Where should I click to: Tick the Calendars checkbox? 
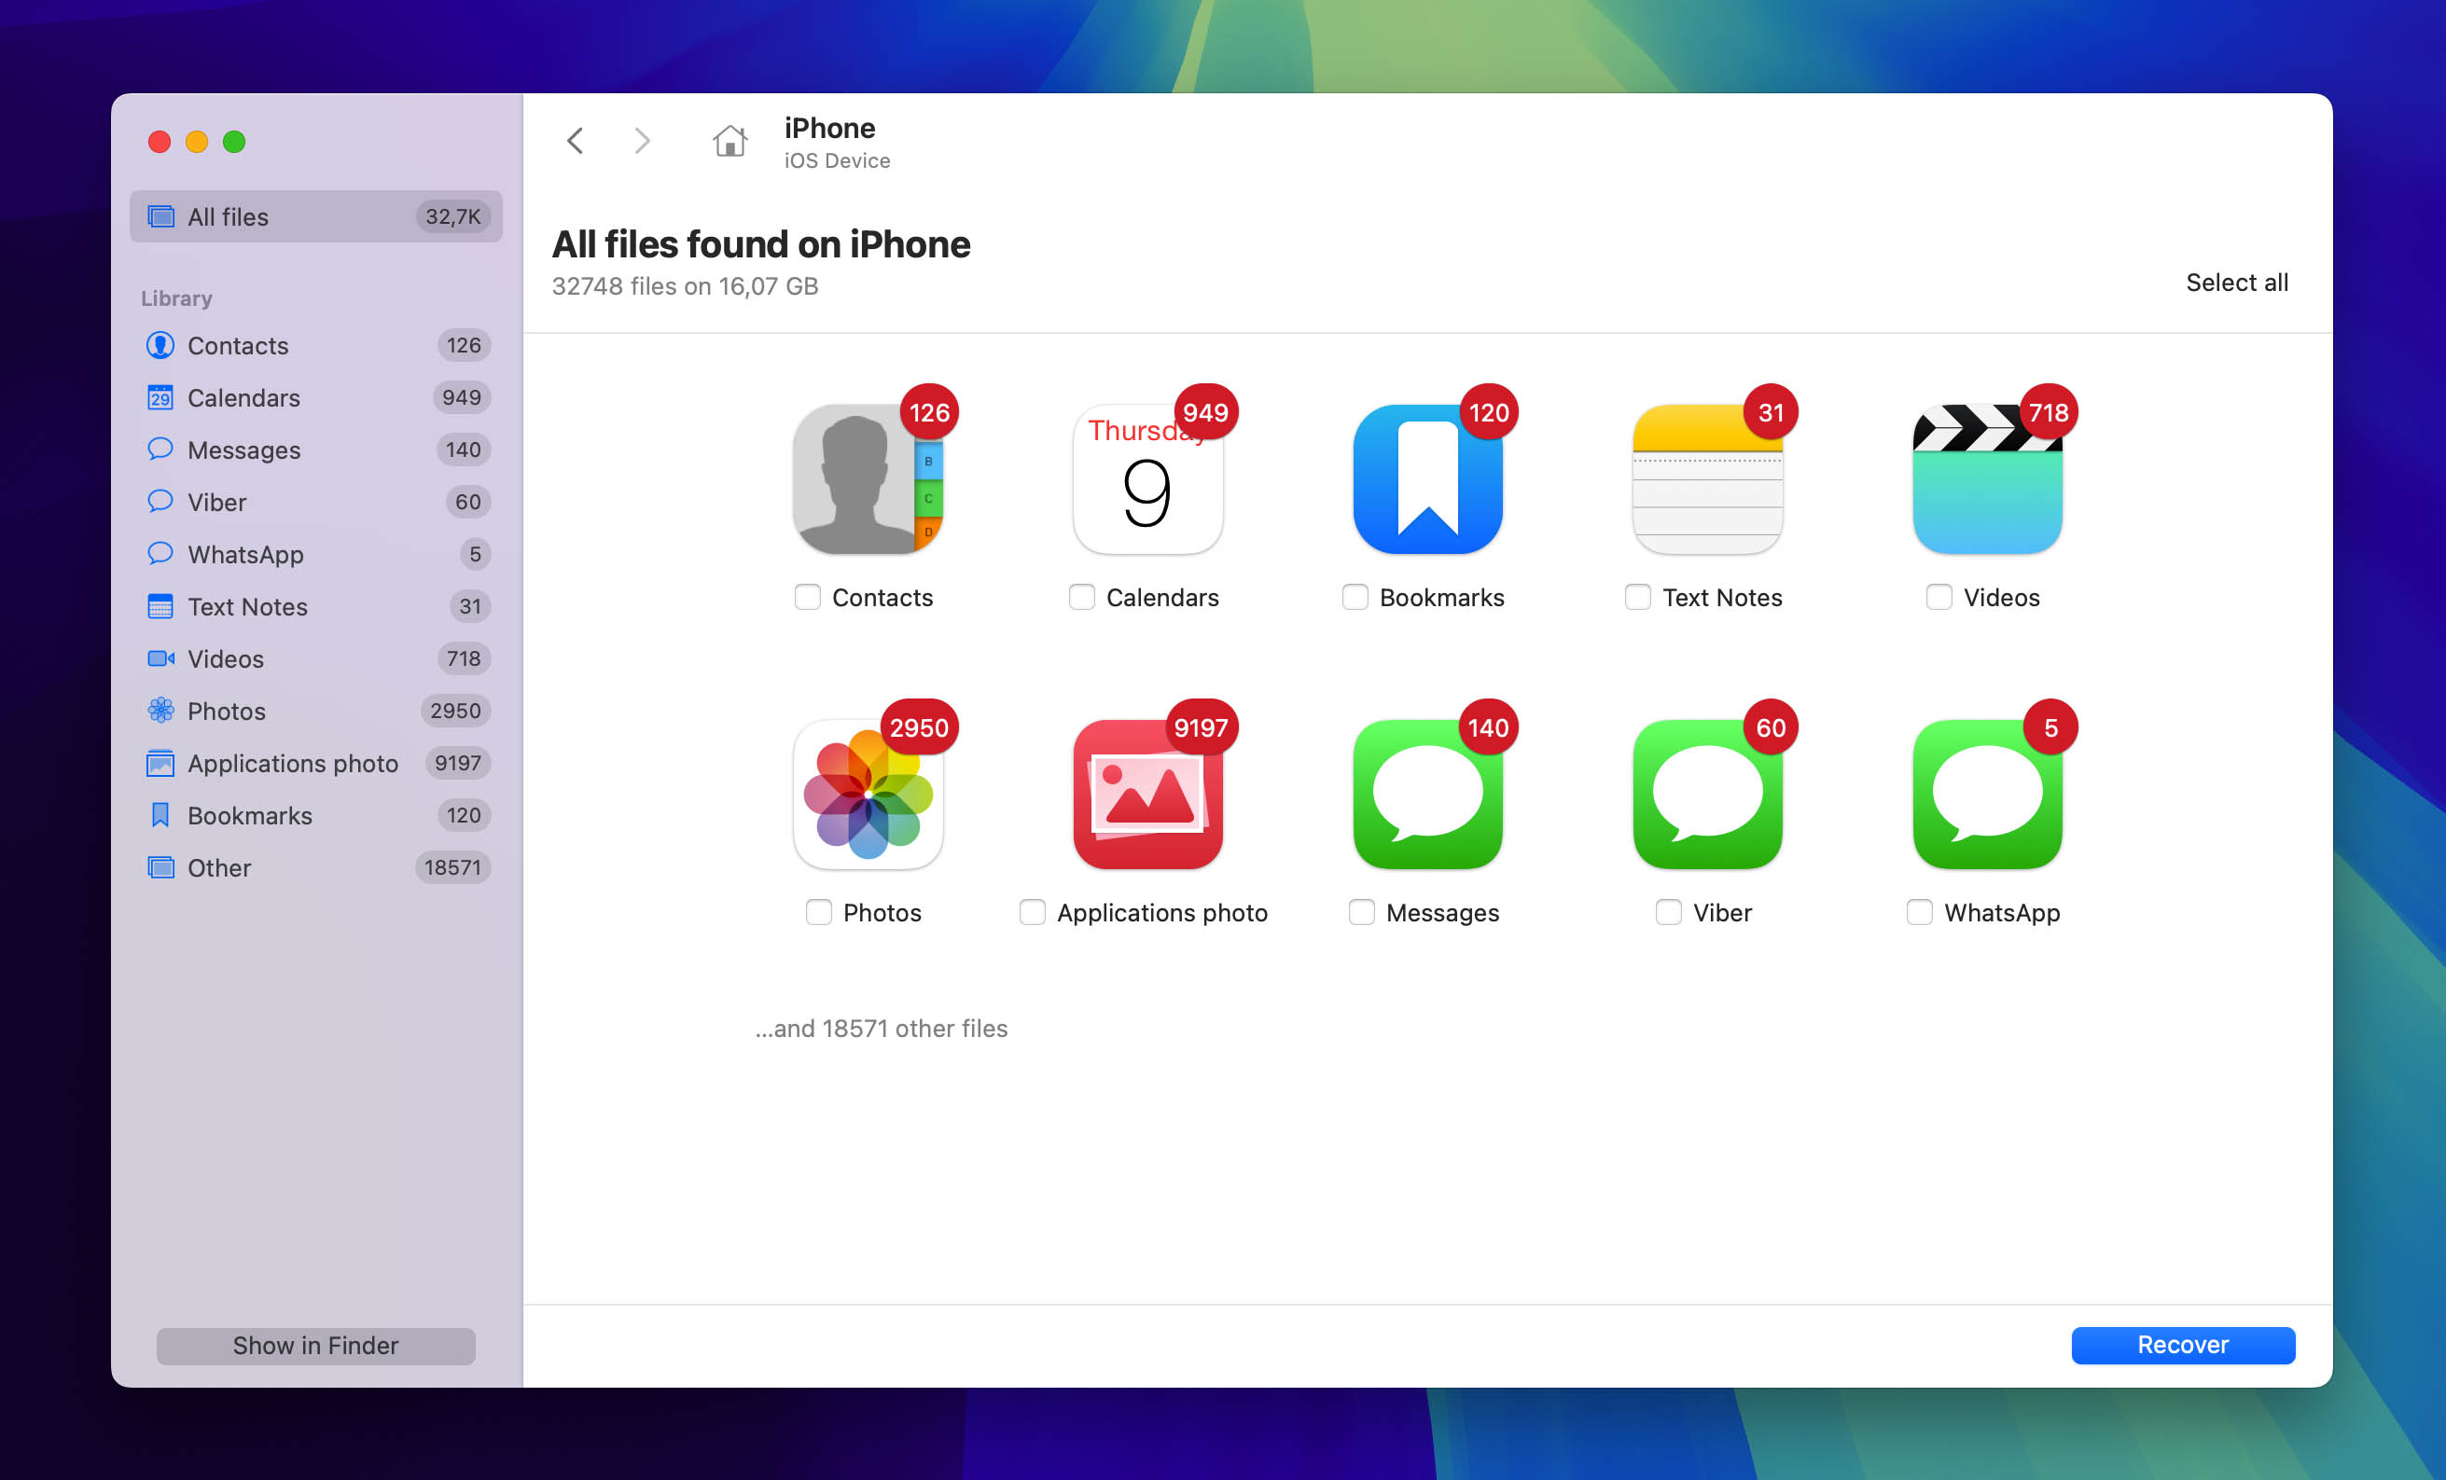(x=1082, y=598)
